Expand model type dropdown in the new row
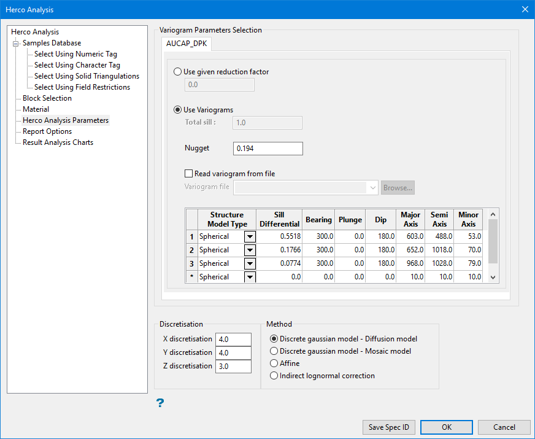The width and height of the screenshot is (535, 439). click(x=250, y=277)
